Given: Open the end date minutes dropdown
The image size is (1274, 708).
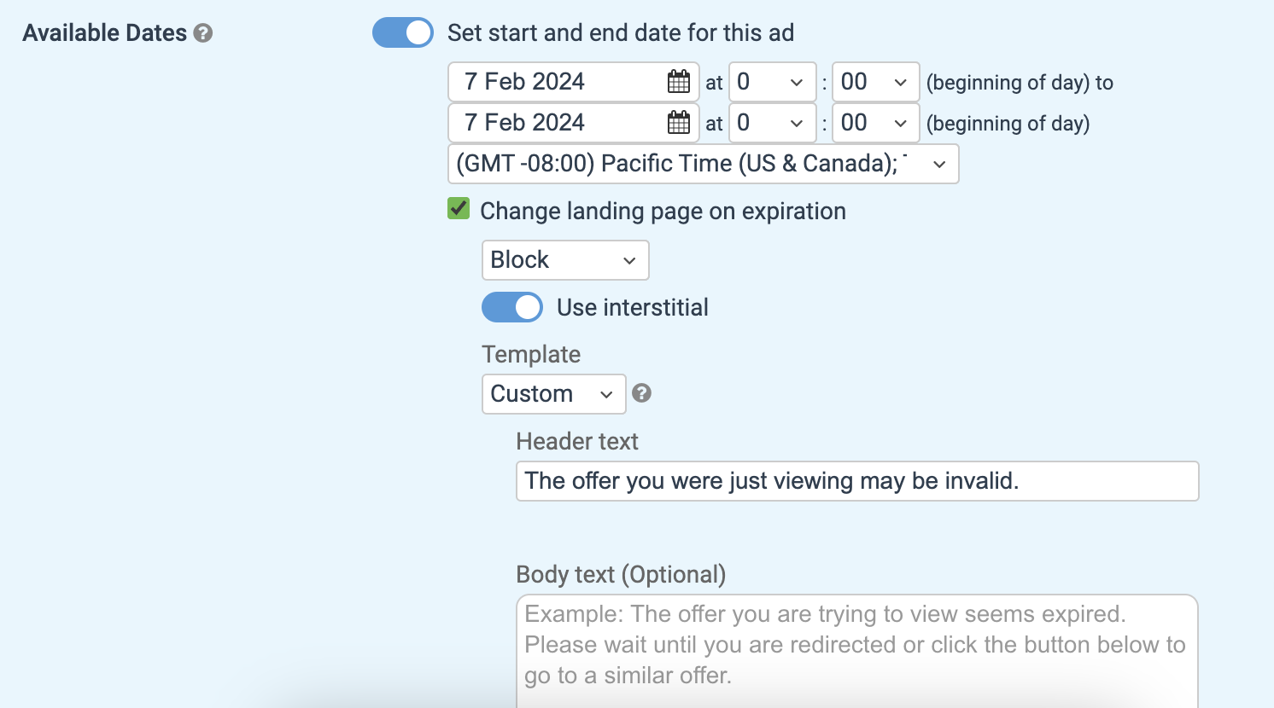Looking at the screenshot, I should pyautogui.click(x=875, y=123).
